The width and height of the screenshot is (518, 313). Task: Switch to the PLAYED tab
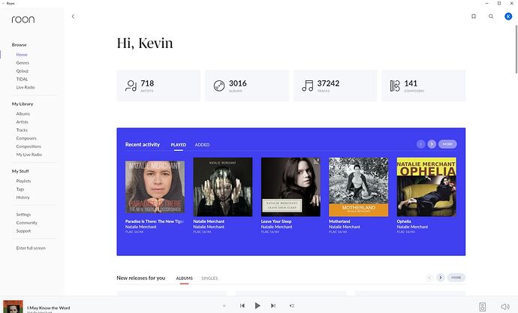point(179,145)
